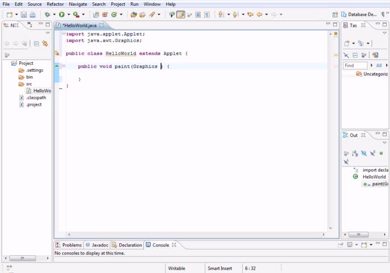Viewport: 390px width, 273px height.
Task: Click the Previous Annotation up-arrow icon
Action: point(235,15)
